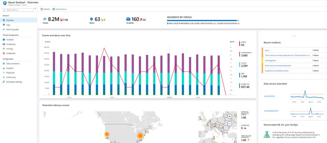Click the Playbooks icon
This screenshot has height=143, width=327.
click(4, 73)
